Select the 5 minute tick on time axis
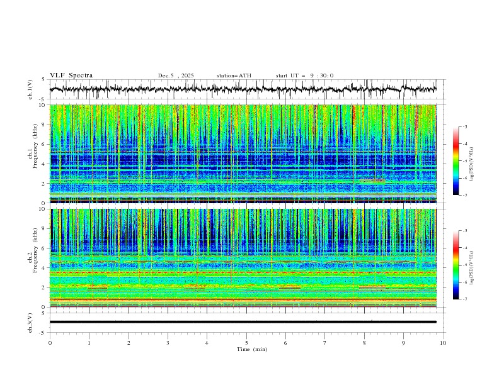 click(x=246, y=342)
